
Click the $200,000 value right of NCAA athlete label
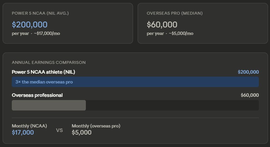click(248, 72)
